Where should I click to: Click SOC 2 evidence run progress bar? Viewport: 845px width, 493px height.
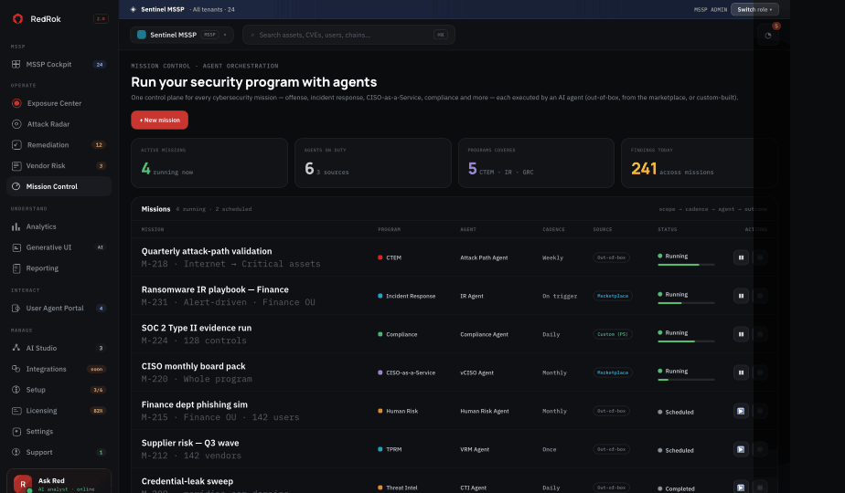click(x=686, y=341)
